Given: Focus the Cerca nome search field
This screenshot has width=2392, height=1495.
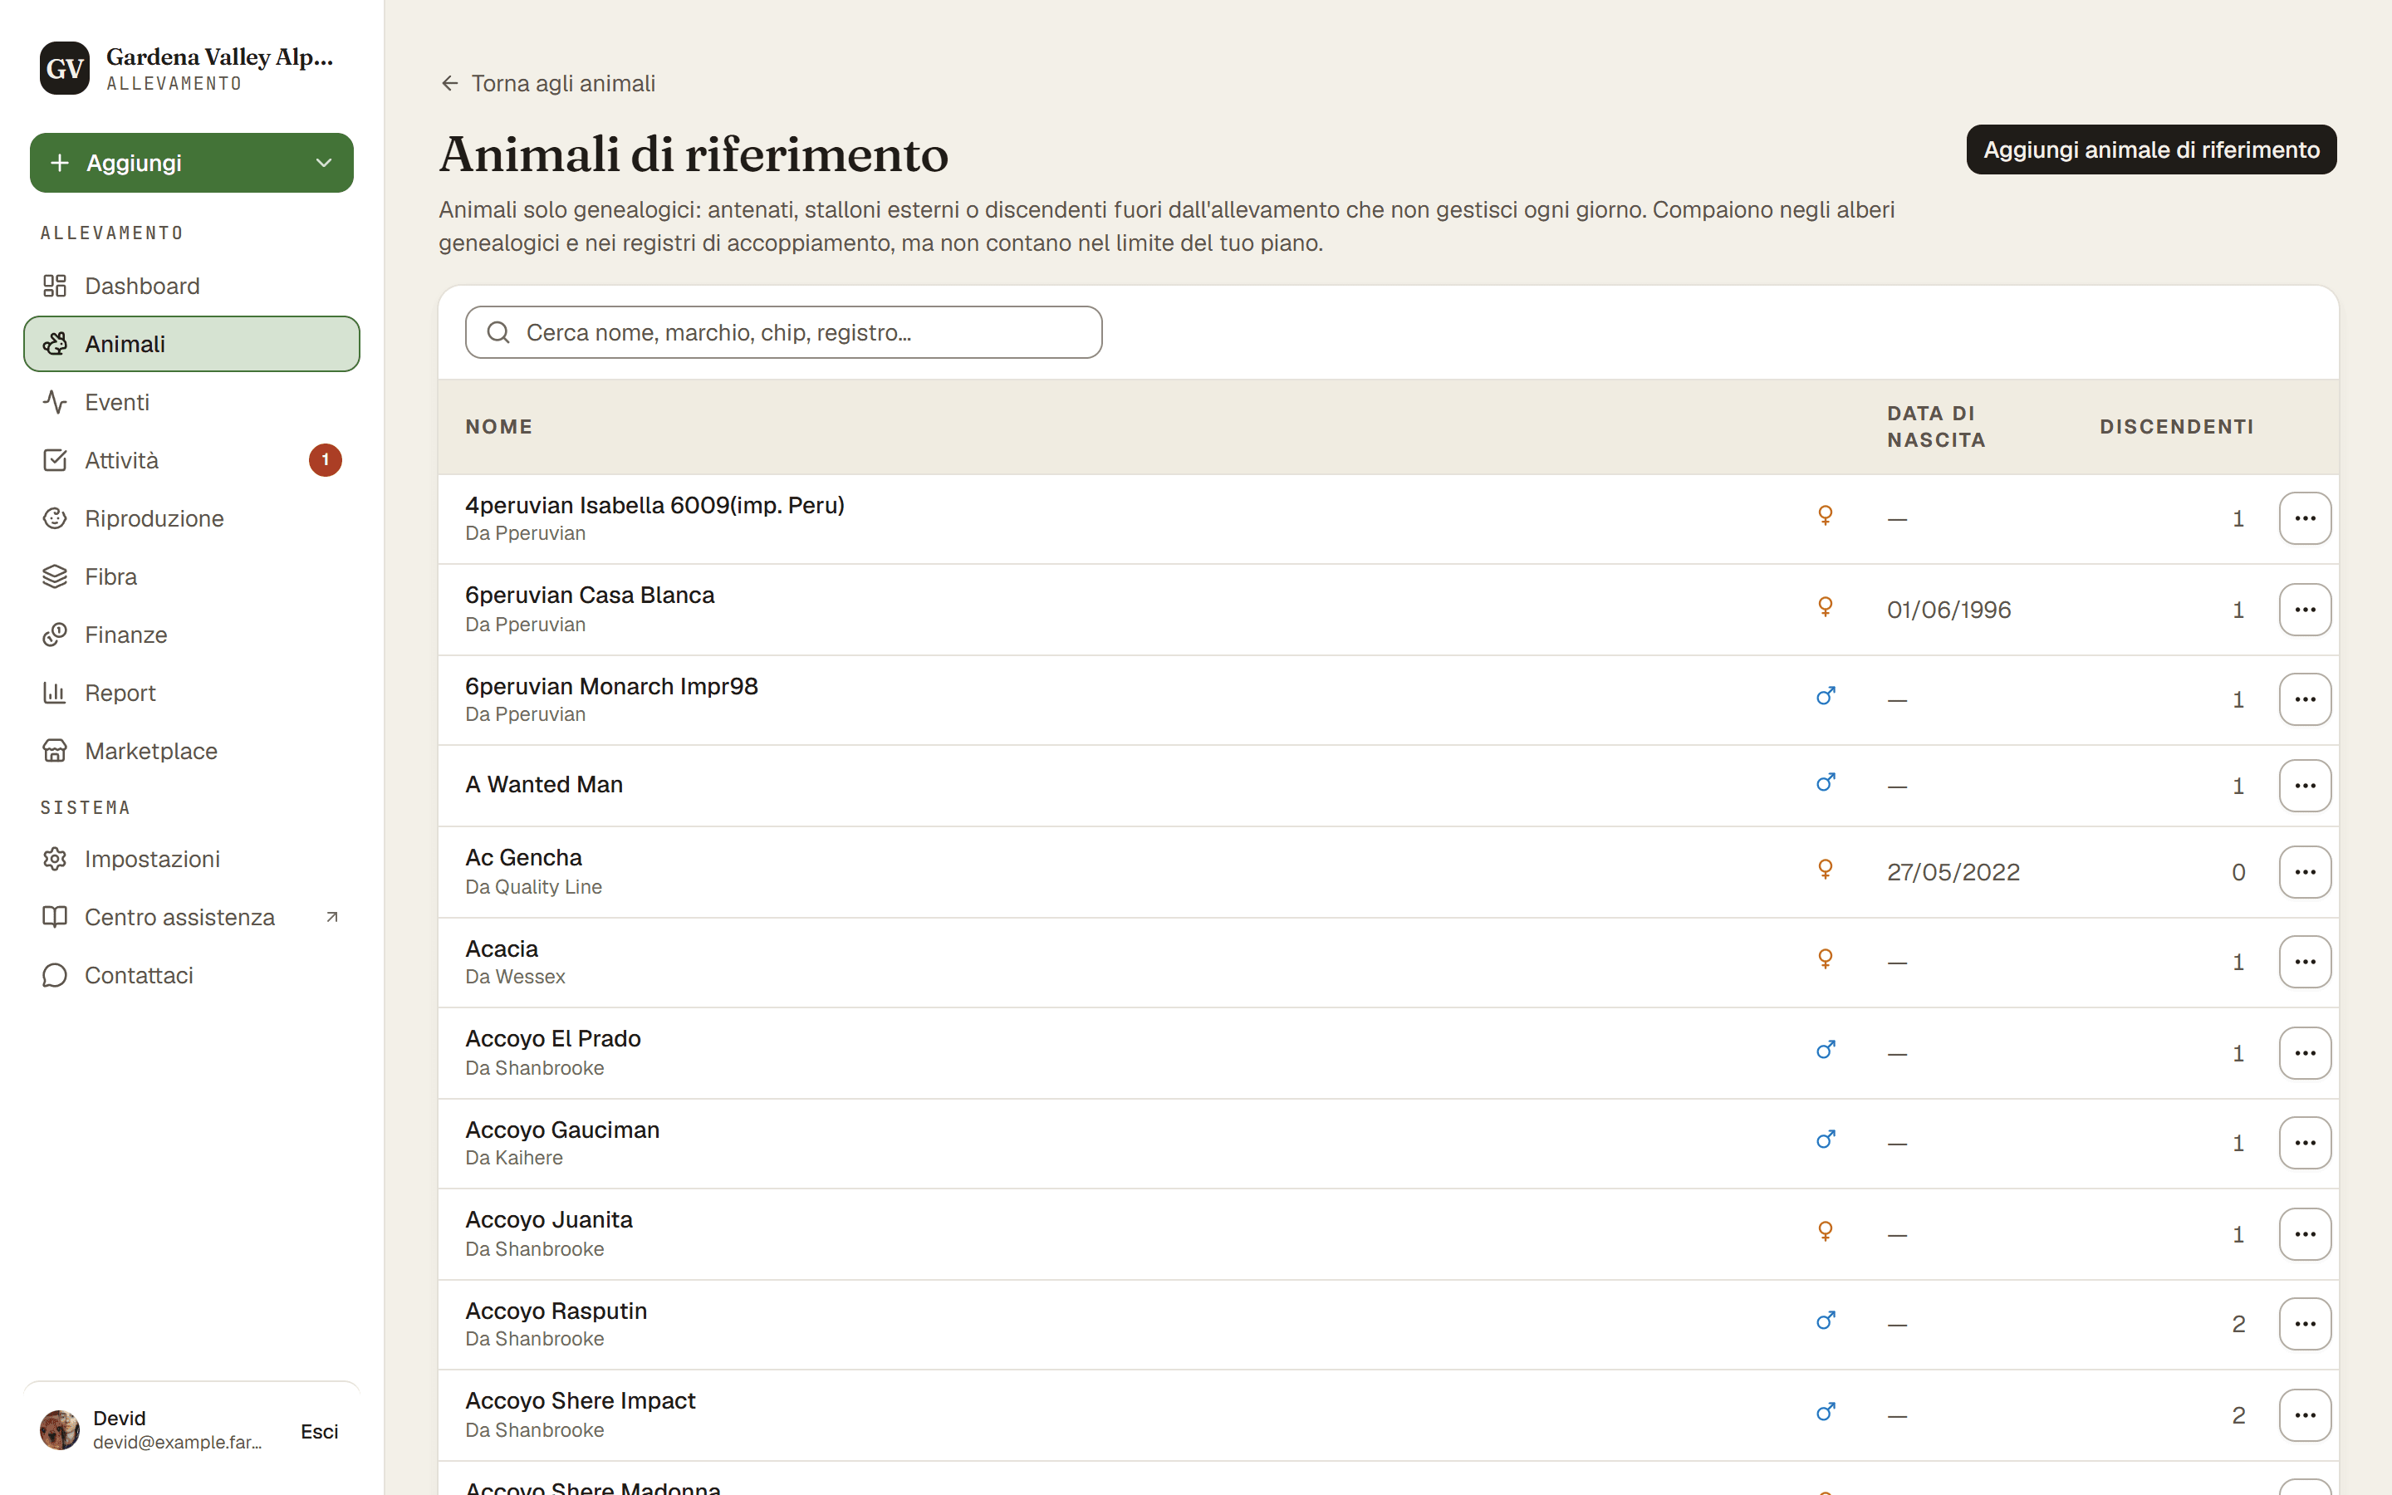Looking at the screenshot, I should click(783, 332).
